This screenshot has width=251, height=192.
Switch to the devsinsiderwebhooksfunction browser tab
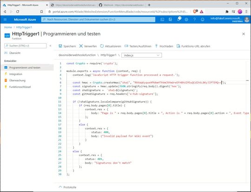click(x=73, y=5)
